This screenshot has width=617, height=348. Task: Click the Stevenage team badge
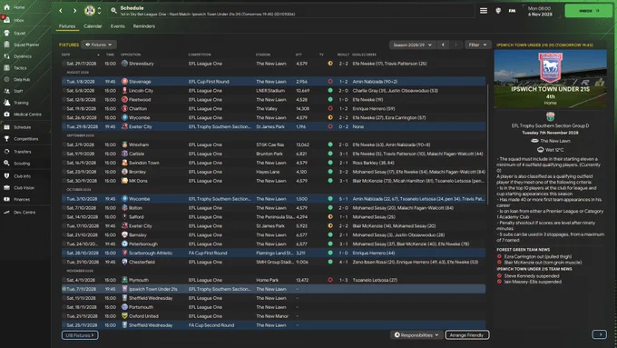pos(124,82)
